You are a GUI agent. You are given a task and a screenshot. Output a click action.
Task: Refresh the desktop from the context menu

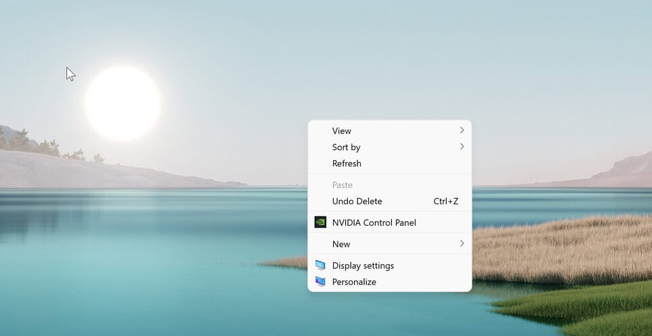click(347, 164)
